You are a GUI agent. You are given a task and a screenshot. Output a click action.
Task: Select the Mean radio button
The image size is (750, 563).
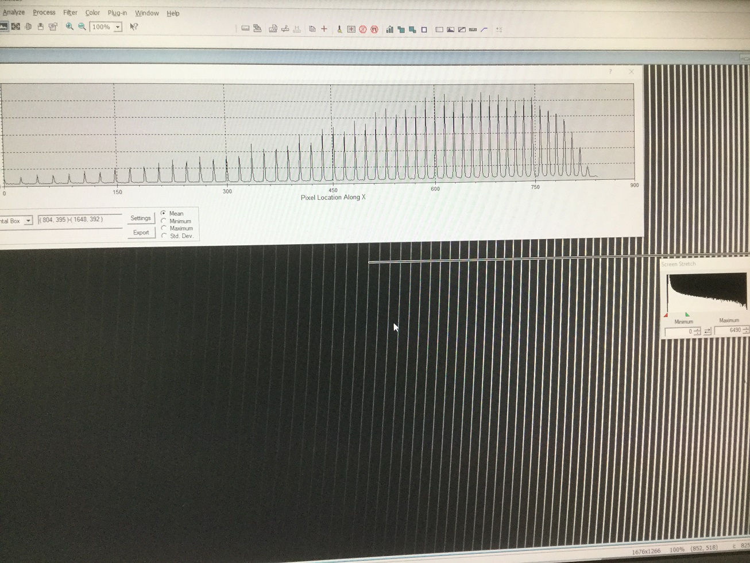(164, 213)
